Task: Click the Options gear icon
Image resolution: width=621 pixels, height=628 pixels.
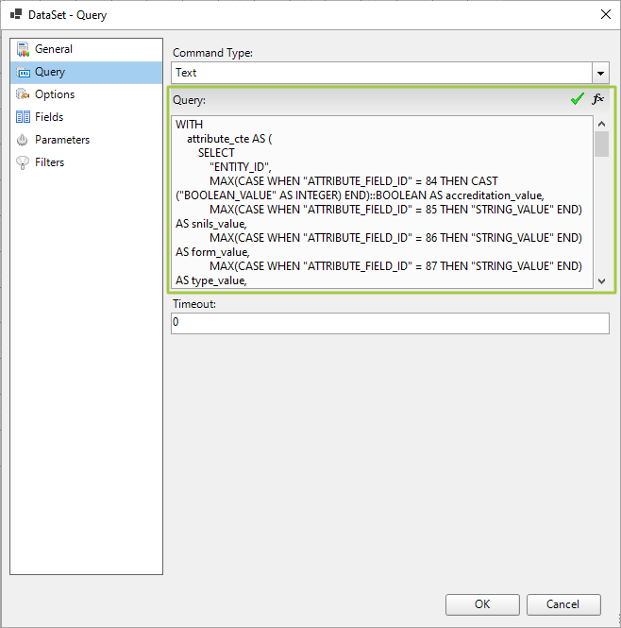Action: (x=23, y=94)
